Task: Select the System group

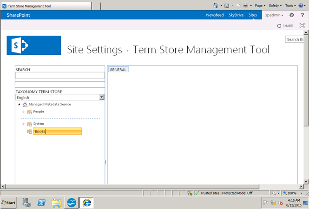Action: 39,124
